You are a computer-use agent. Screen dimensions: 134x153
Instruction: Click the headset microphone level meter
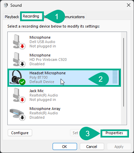coord(115,77)
